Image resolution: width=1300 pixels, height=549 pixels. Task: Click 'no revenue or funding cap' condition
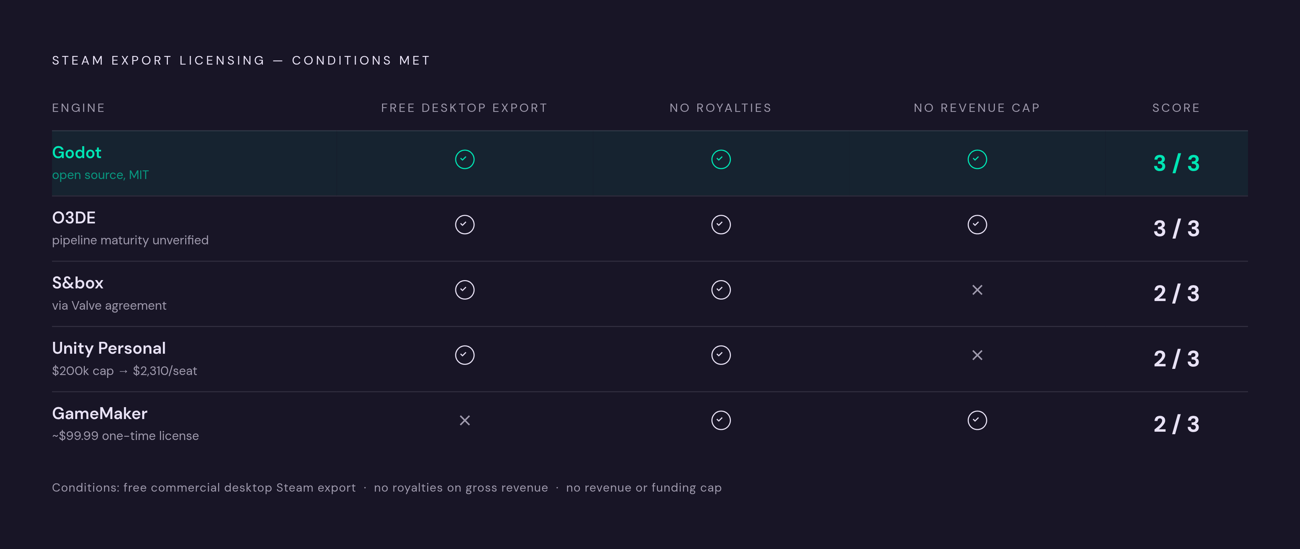[x=644, y=488]
